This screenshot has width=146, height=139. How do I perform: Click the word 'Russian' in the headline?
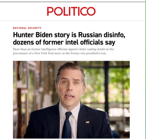90,35
